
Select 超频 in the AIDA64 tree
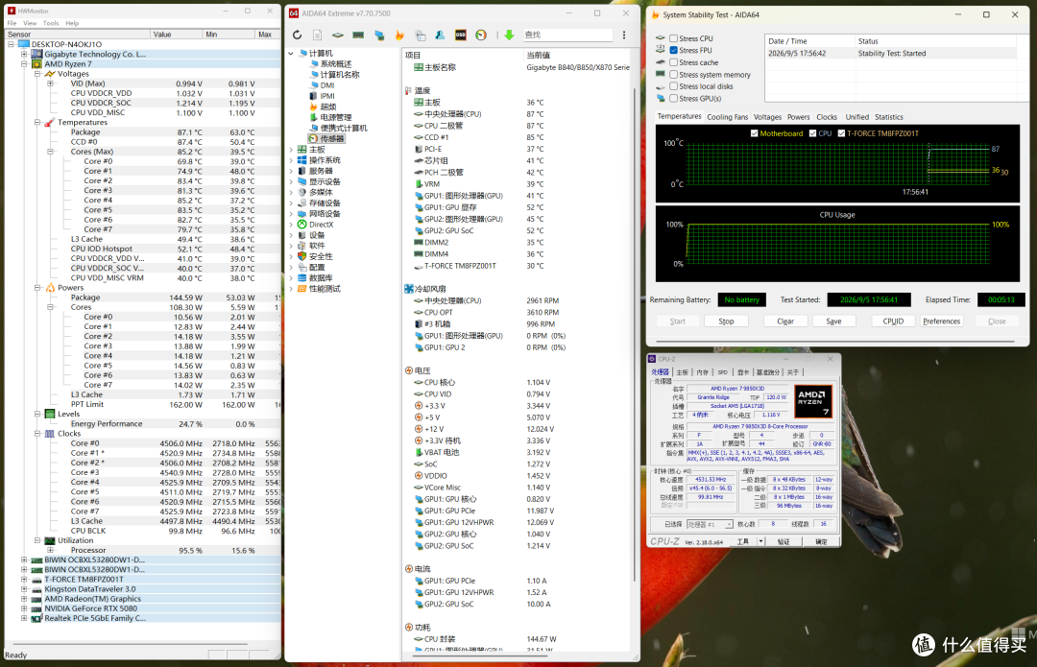pos(323,107)
